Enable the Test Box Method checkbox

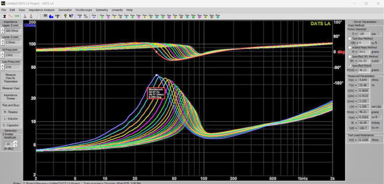[350, 39]
